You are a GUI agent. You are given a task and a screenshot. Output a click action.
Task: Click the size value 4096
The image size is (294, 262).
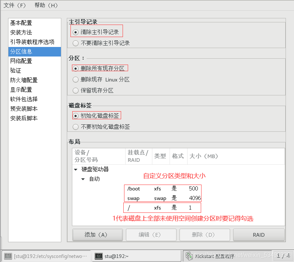[x=195, y=198]
